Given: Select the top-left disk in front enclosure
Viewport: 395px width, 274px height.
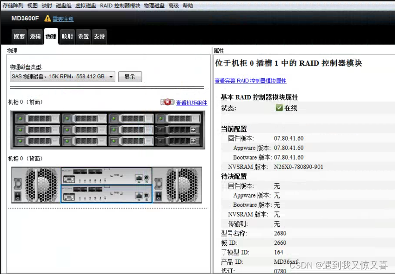Looking at the screenshot, I should point(38,118).
